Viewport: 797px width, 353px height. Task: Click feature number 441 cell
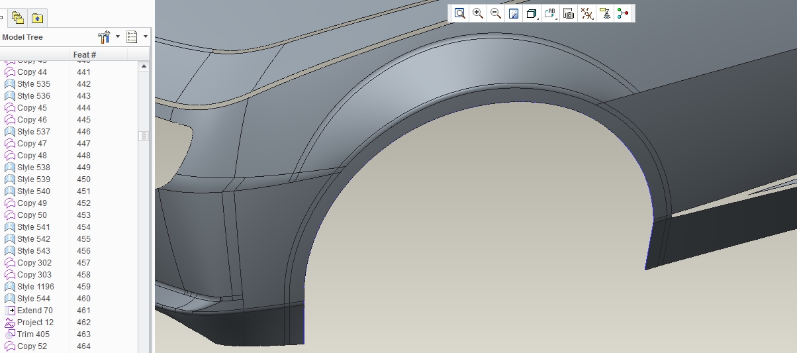[83, 72]
